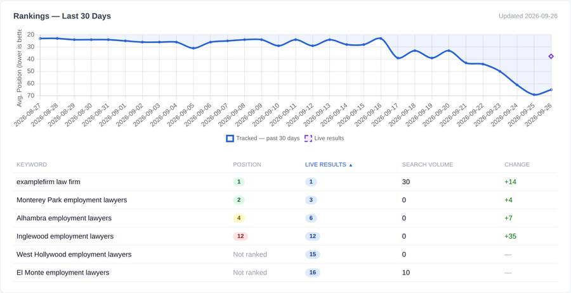571x293 pixels.
Task: Click live results badge 6 for Alhambra
Action: [x=311, y=218]
